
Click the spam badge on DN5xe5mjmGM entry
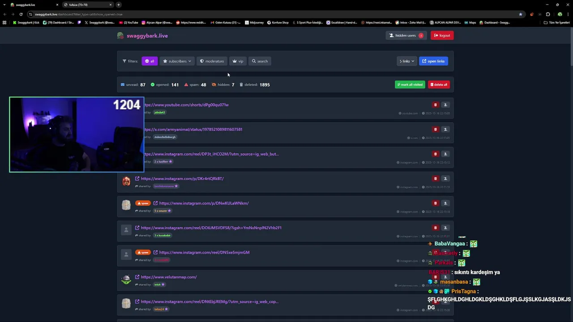(143, 252)
